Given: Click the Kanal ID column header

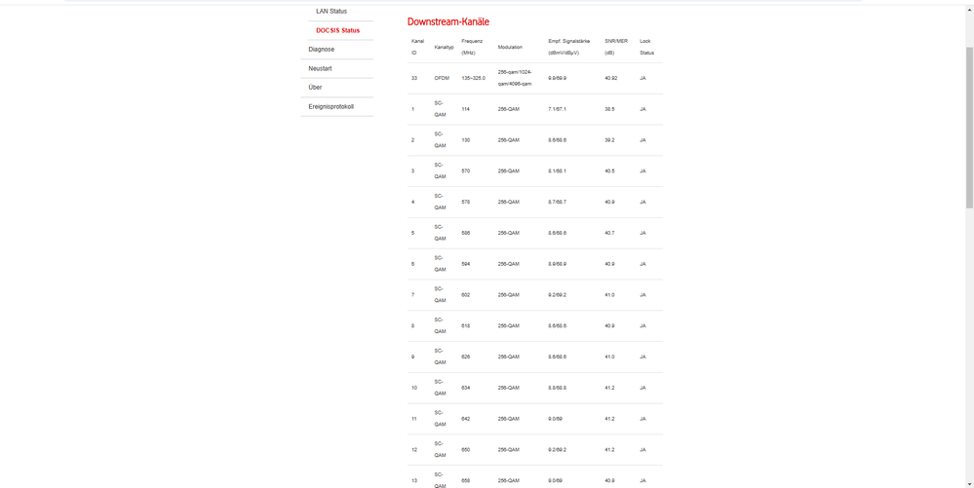Looking at the screenshot, I should (x=417, y=47).
